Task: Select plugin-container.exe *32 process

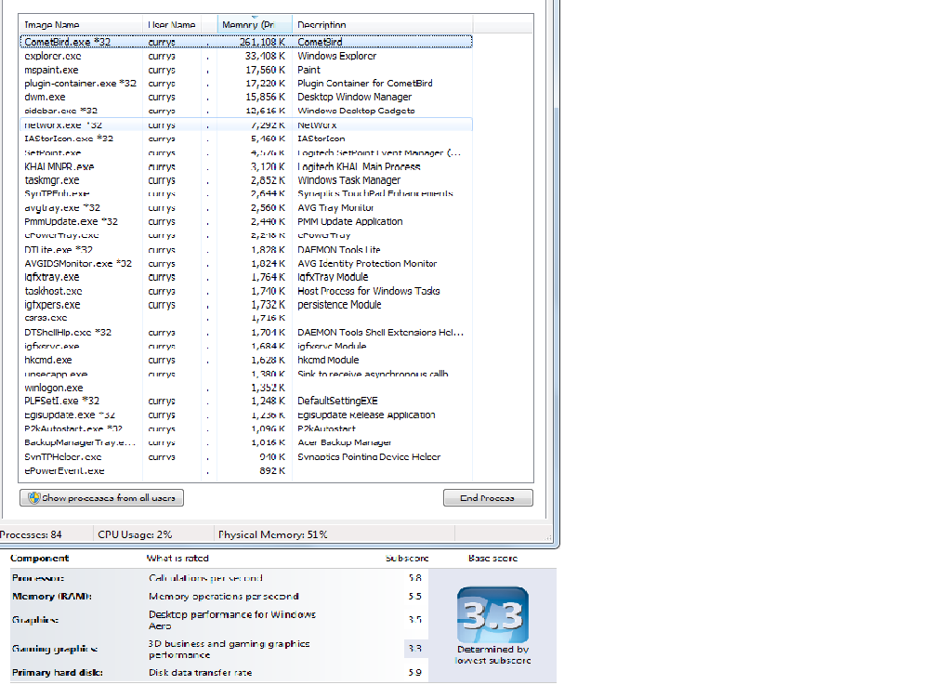Action: pyautogui.click(x=246, y=83)
